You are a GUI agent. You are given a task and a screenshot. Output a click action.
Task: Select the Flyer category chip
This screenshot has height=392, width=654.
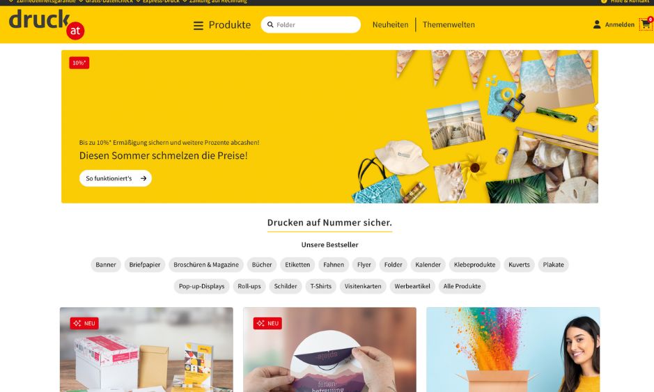pyautogui.click(x=364, y=265)
